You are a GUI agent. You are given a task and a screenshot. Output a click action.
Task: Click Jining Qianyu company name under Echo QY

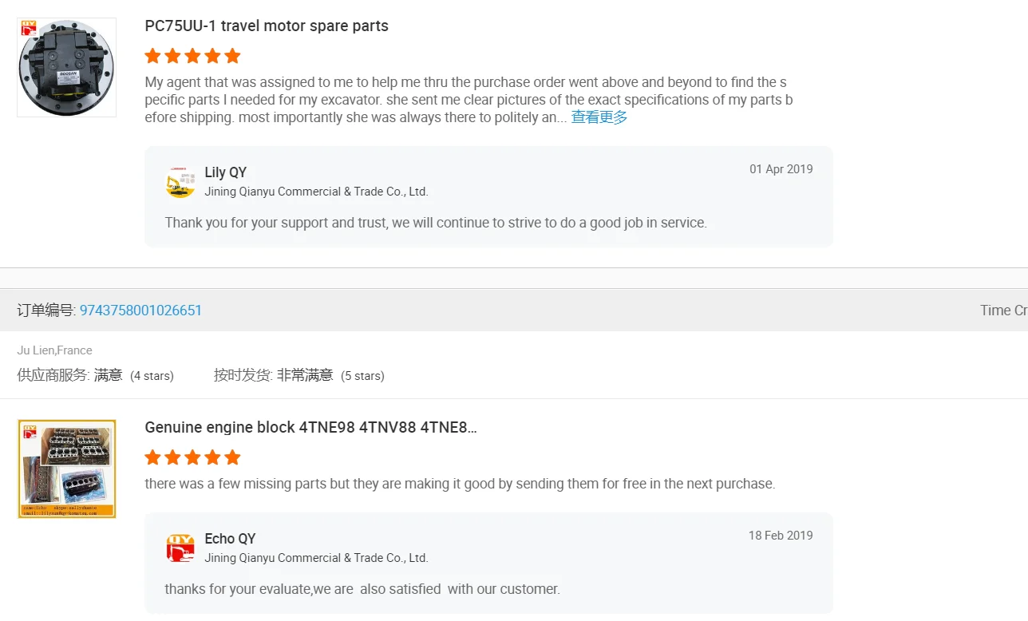(x=316, y=558)
